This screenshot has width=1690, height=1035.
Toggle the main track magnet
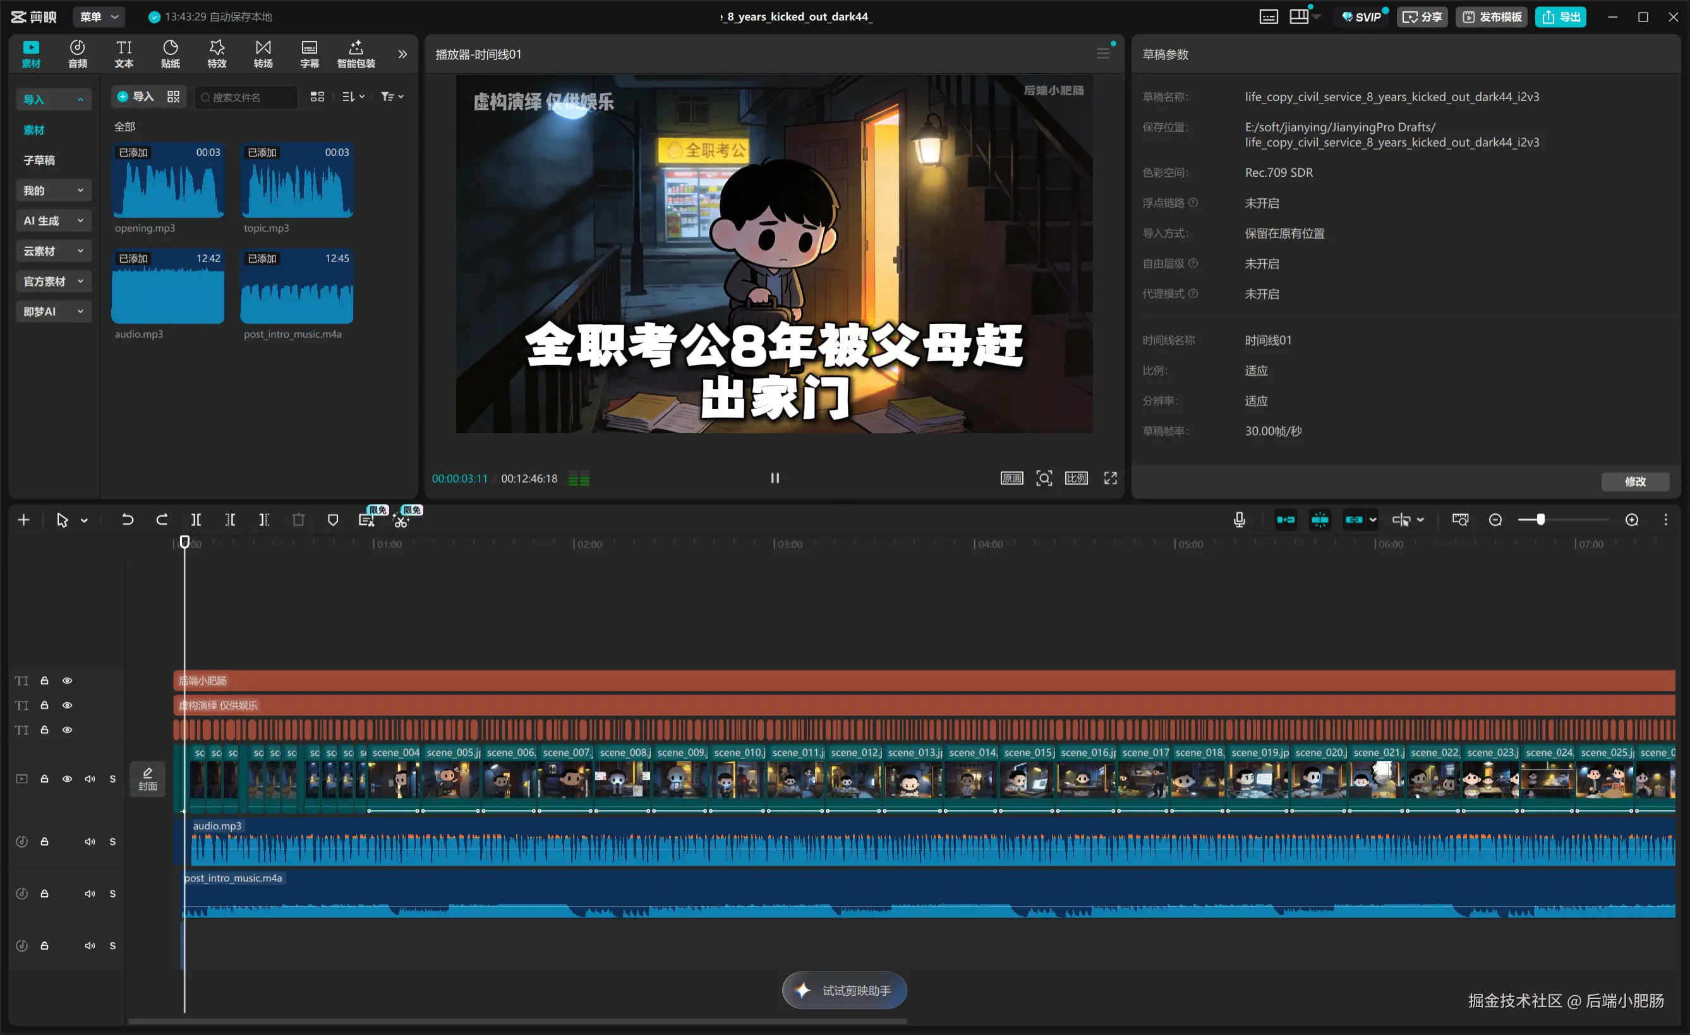(x=1285, y=520)
